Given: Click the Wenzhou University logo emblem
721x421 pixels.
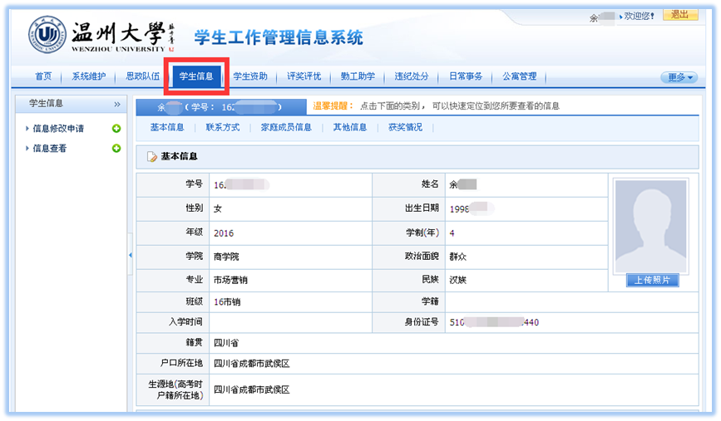Looking at the screenshot, I should [47, 35].
